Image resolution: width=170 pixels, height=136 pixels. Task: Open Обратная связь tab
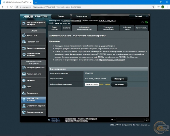point(127,28)
